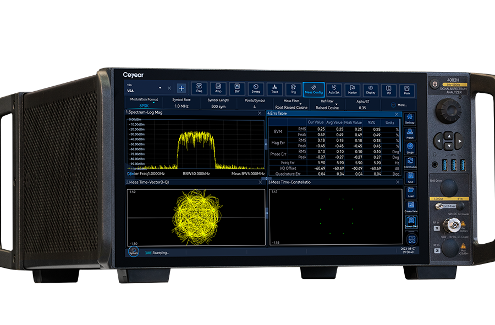Switch to Single sweep mode
The image size is (495, 325).
point(410,148)
